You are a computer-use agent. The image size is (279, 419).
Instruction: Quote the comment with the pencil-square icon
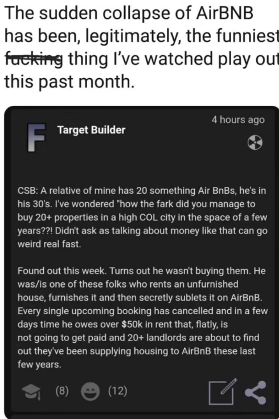click(223, 392)
